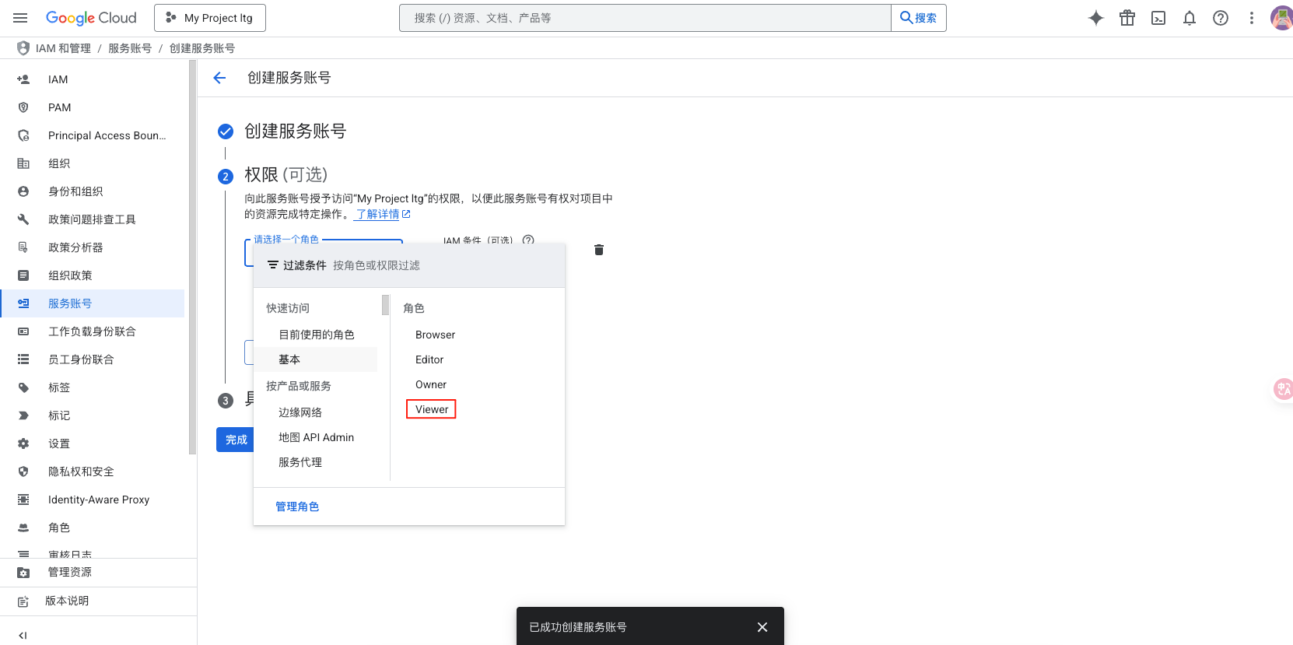Open the main navigation hamburger menu
This screenshot has width=1293, height=645.
pyautogui.click(x=20, y=18)
